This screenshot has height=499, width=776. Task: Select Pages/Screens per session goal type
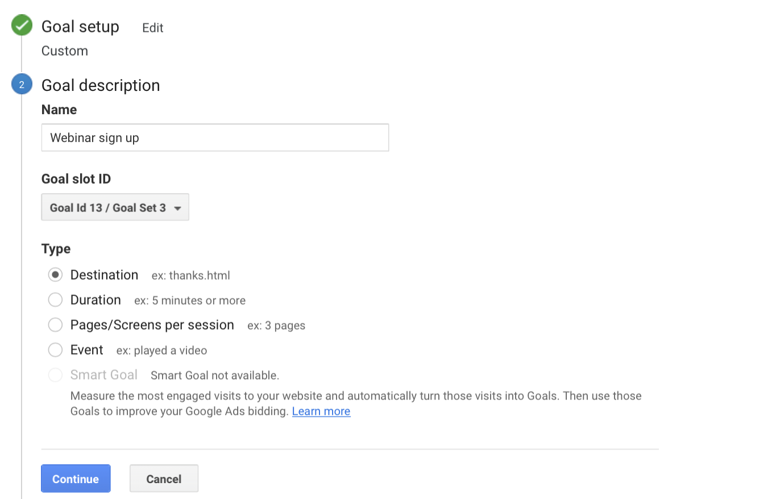coord(55,325)
